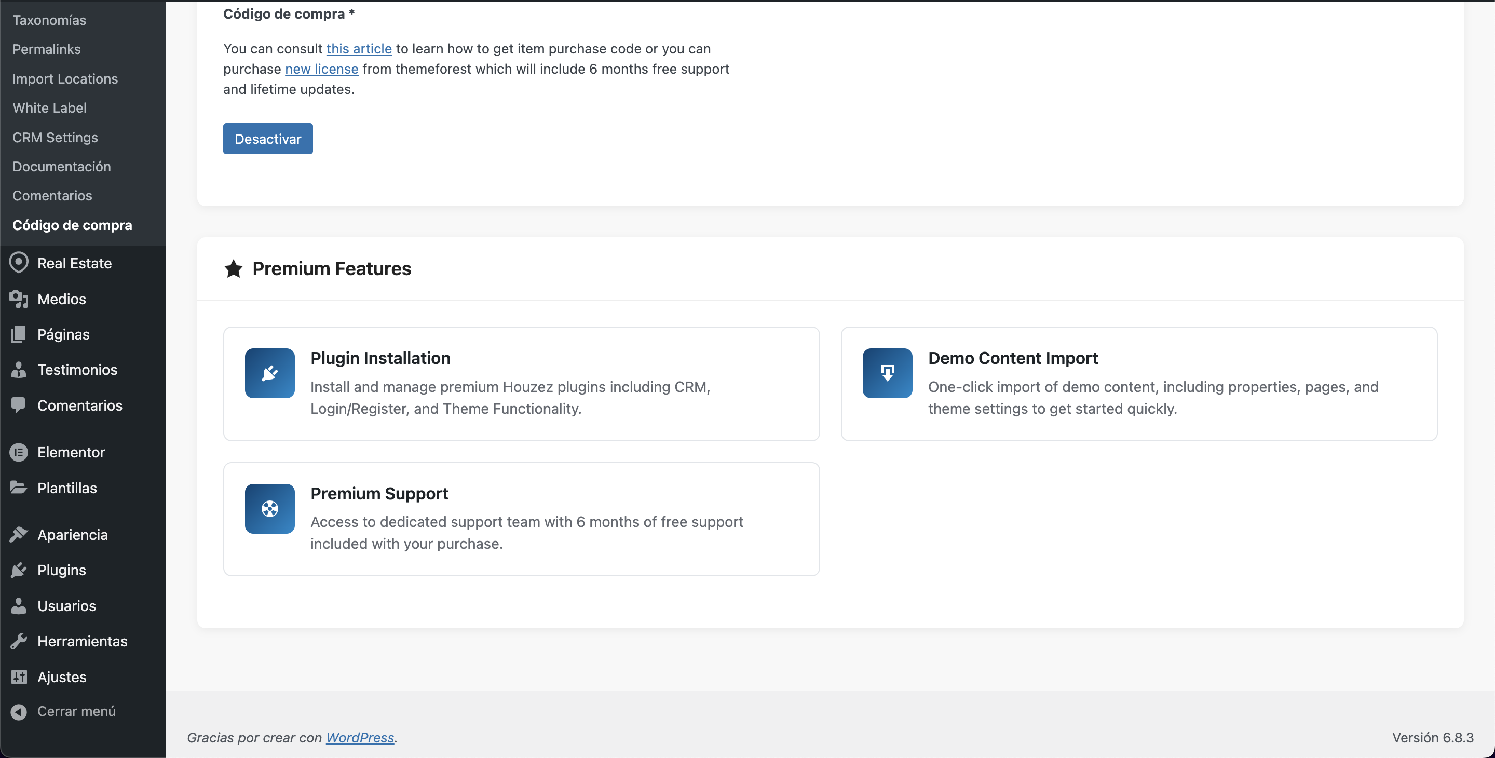This screenshot has height=758, width=1495.
Task: Click the Ajustes settings slider icon
Action: [x=19, y=676]
